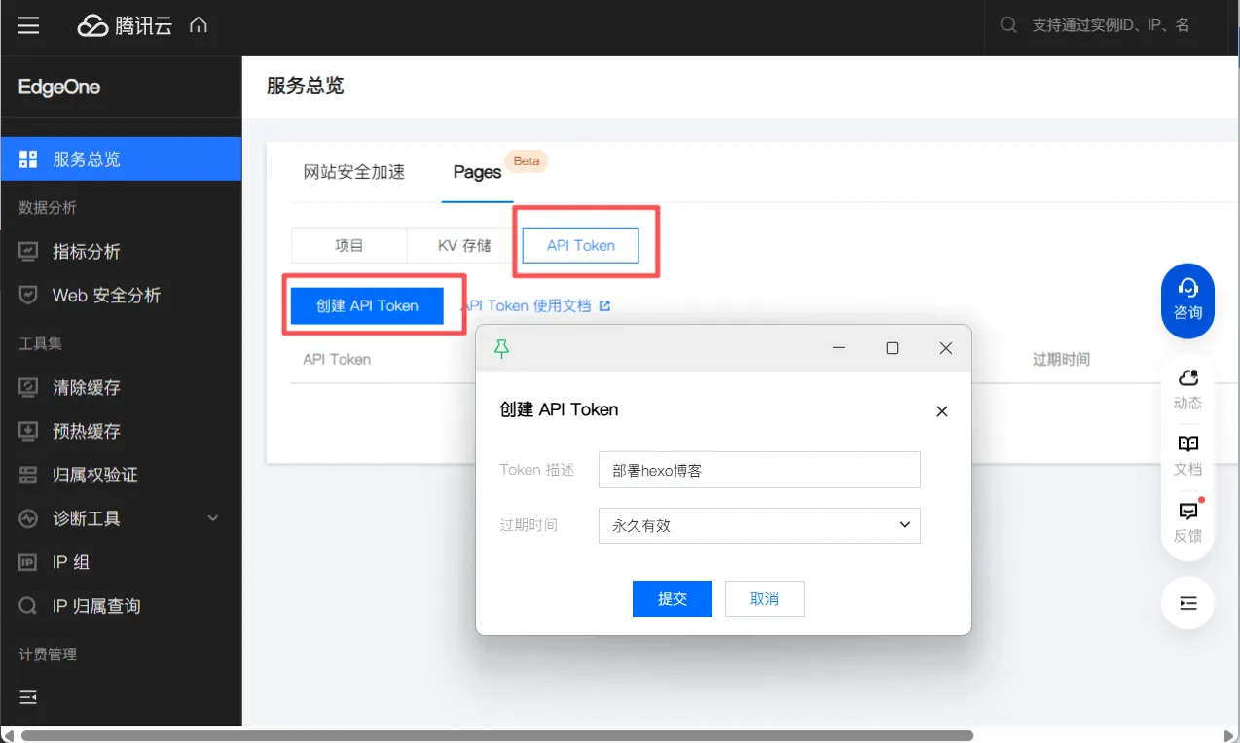1240x743 pixels.
Task: Click the 服务总览 grid icon
Action: (x=28, y=159)
